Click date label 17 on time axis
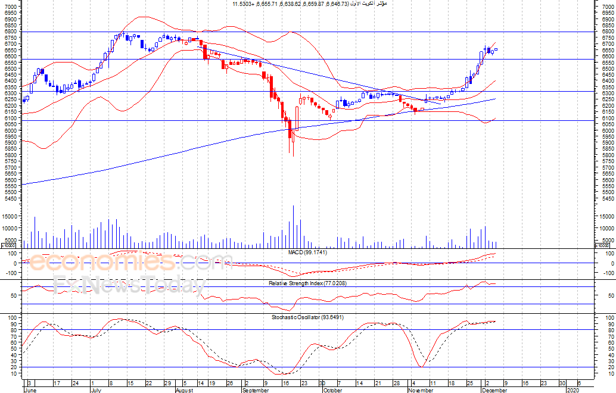 pyautogui.click(x=57, y=383)
